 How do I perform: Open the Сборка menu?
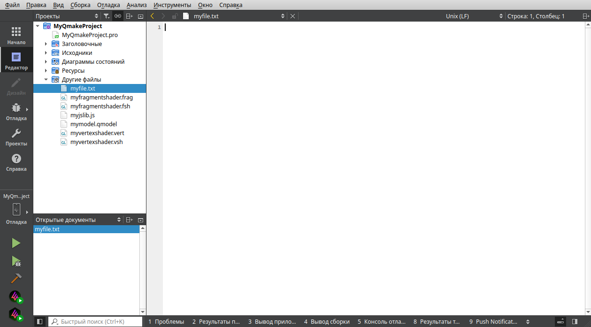(x=80, y=5)
